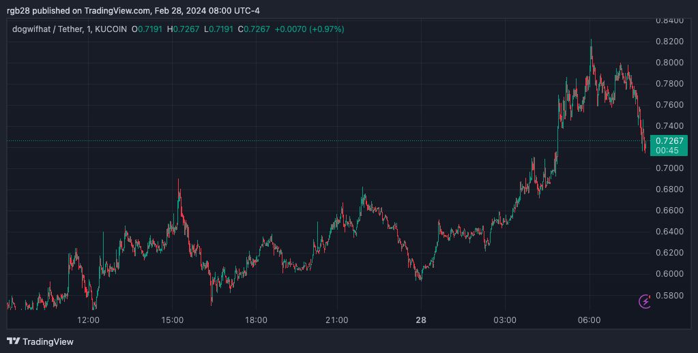Click the KUCOIN exchange label
This screenshot has width=698, height=353.
111,29
